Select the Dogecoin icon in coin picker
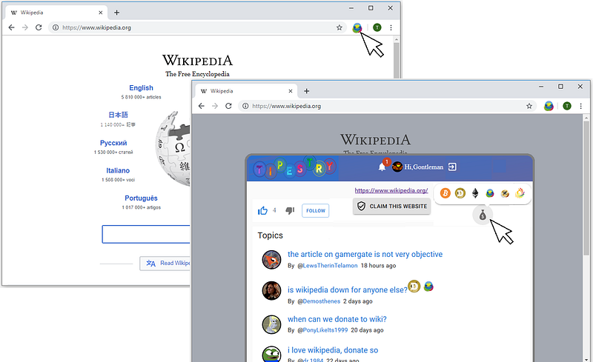 460,193
